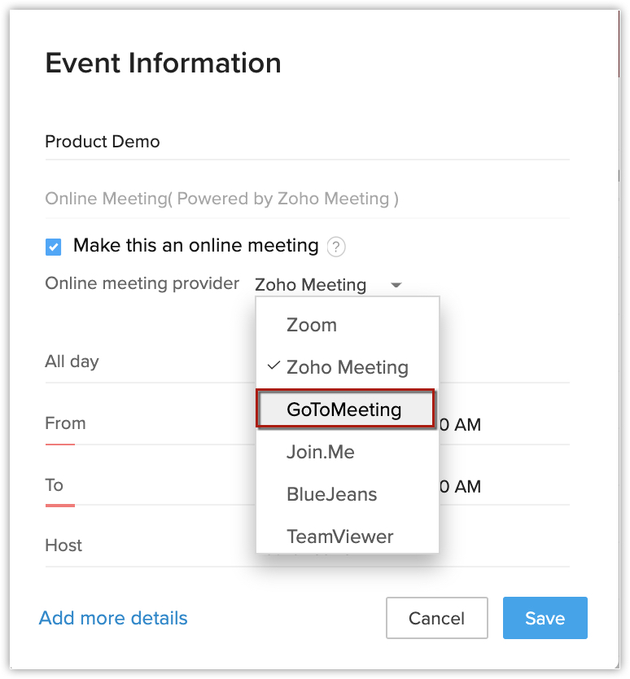Screen dimensions: 630x679
Task: Choose Zoom from the provider list
Action: pyautogui.click(x=312, y=325)
